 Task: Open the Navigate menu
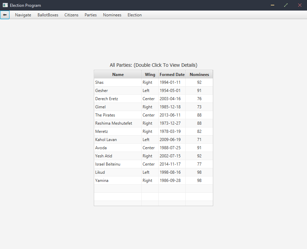coord(23,15)
